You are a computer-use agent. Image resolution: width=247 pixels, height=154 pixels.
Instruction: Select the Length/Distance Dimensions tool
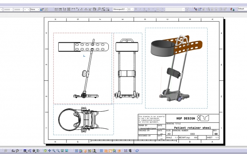73,9
